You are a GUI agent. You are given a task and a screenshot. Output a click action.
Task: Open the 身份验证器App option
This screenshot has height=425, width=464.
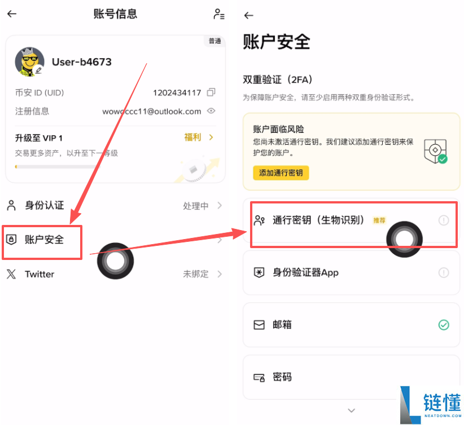coord(351,272)
